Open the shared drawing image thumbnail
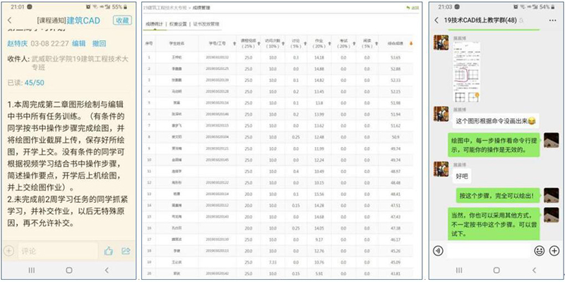Screen dimensions: 565x282 466,71
